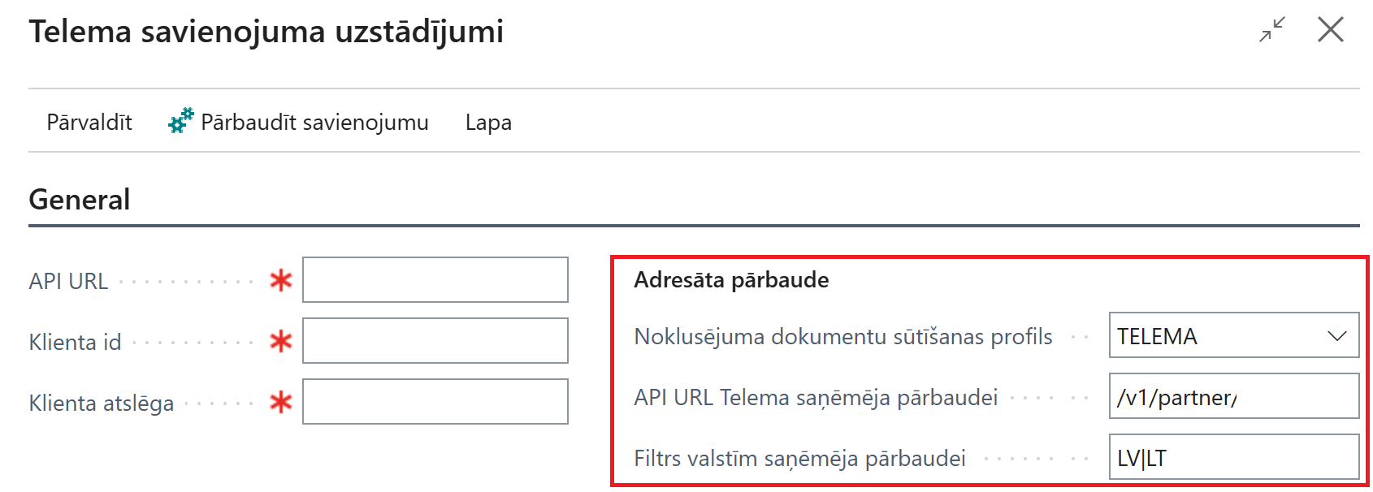Click the red asterisk beside Klienta atslēga
Image resolution: width=1373 pixels, height=492 pixels.
click(x=281, y=402)
